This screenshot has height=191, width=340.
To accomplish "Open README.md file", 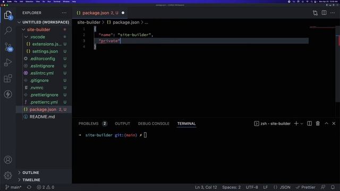I will (44, 117).
